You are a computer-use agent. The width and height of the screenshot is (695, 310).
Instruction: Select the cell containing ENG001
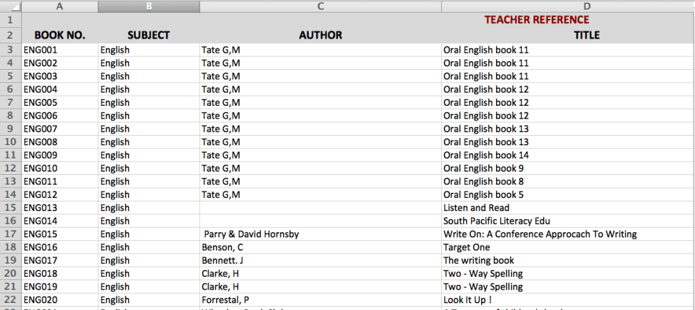(x=60, y=50)
